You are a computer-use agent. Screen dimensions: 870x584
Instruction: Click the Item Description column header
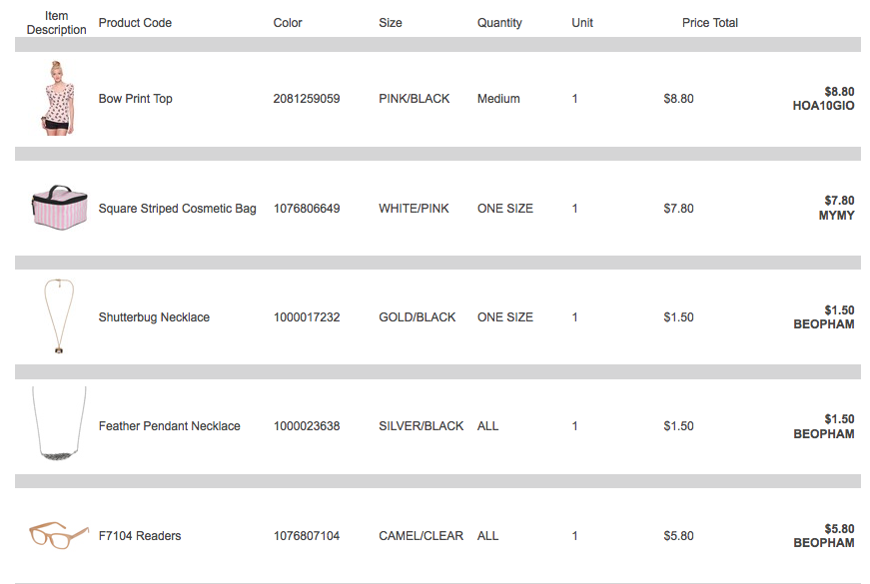coord(57,23)
